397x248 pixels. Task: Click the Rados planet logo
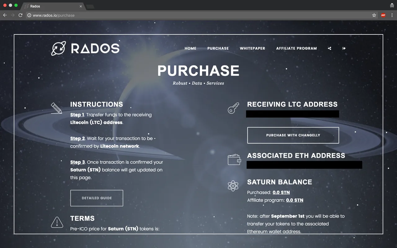[59, 48]
